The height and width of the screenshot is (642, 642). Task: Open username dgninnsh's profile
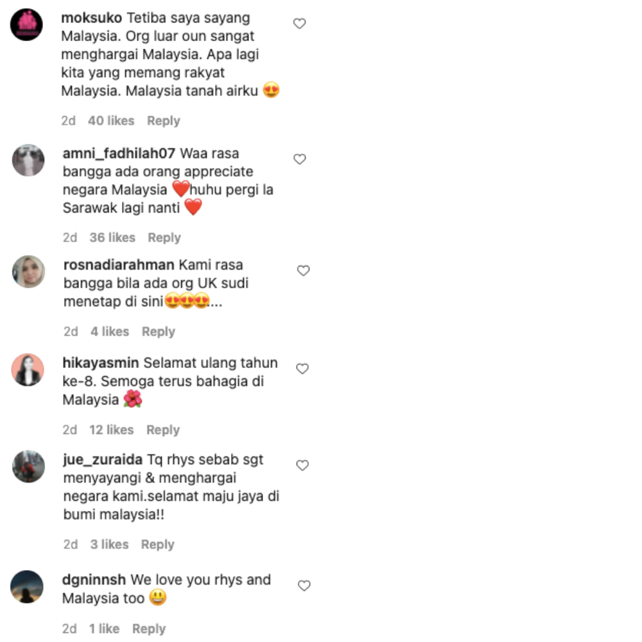(94, 580)
